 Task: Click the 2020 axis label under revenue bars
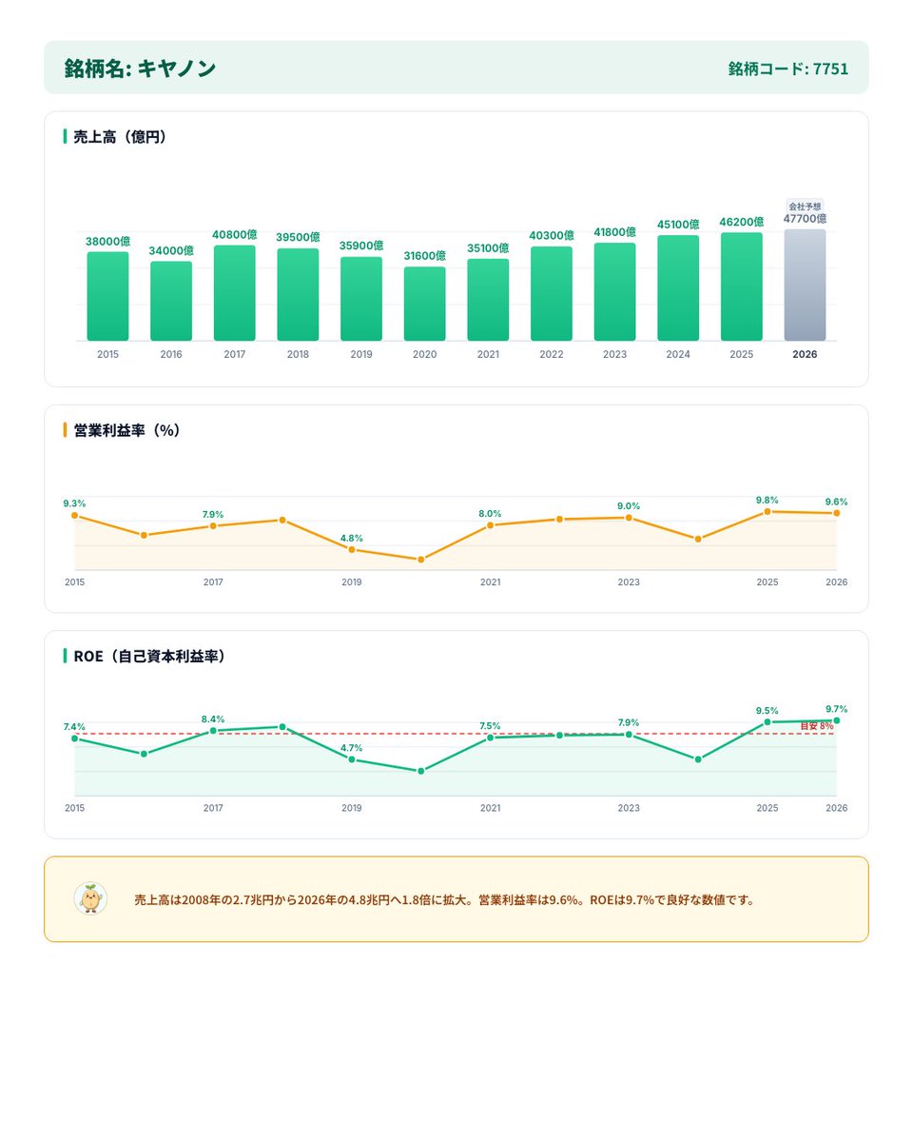[424, 354]
